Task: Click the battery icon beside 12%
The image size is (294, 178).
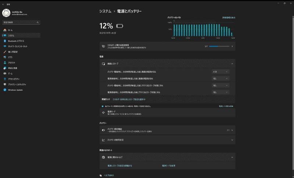Action: coord(120,26)
